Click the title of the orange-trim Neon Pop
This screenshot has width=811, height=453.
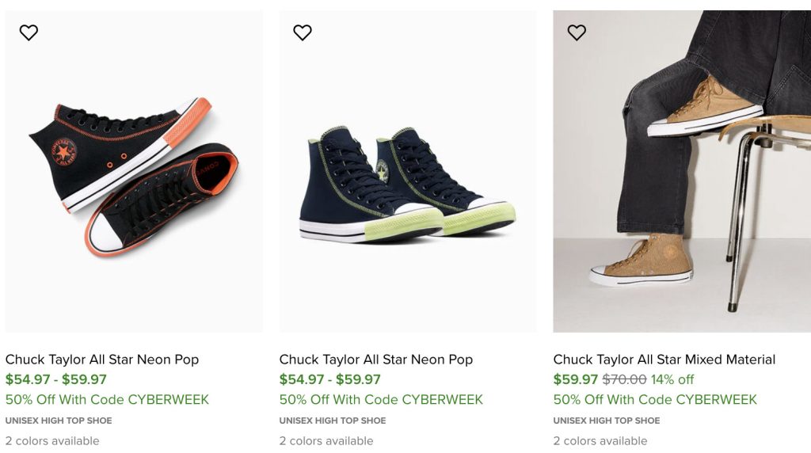coord(102,360)
